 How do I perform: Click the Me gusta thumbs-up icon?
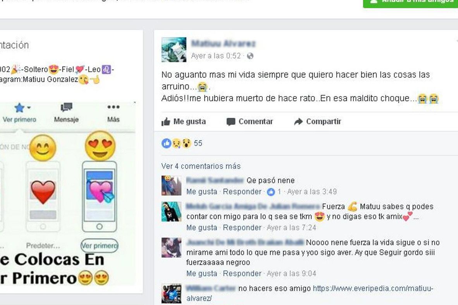pyautogui.click(x=165, y=122)
